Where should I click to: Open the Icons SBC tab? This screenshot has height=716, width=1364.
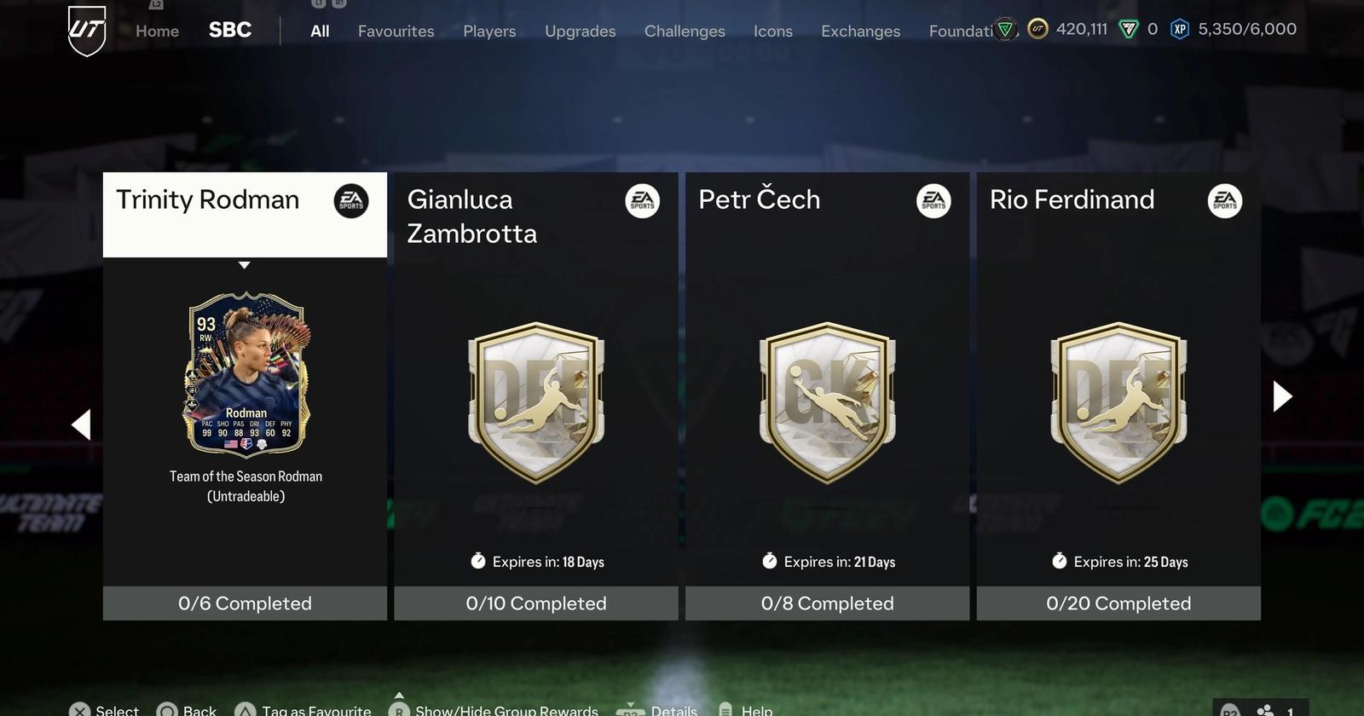tap(772, 32)
